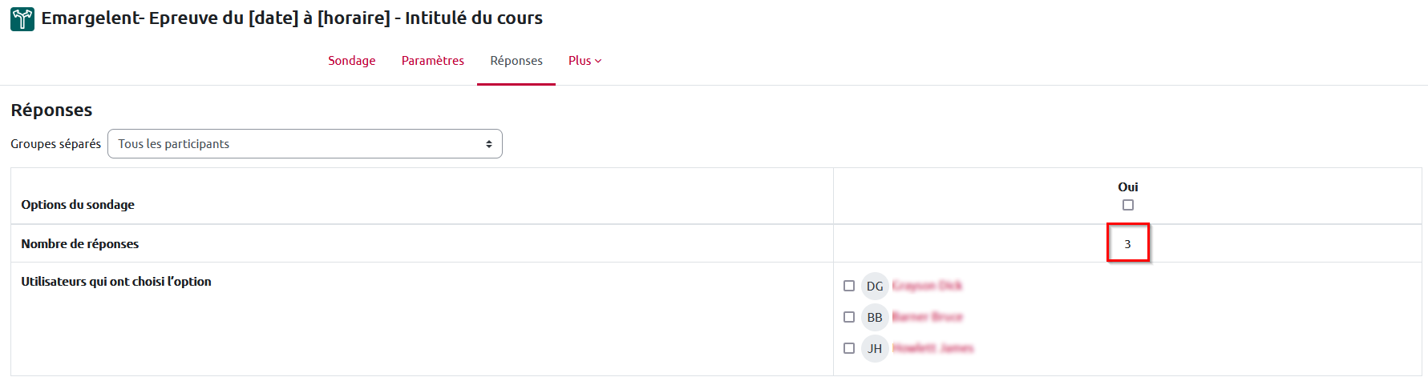Click the Emargelent page title
Screen dimensions: 1428x385
(x=292, y=18)
